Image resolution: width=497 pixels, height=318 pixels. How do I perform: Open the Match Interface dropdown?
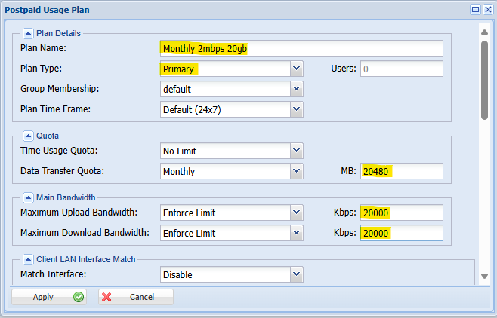click(297, 274)
